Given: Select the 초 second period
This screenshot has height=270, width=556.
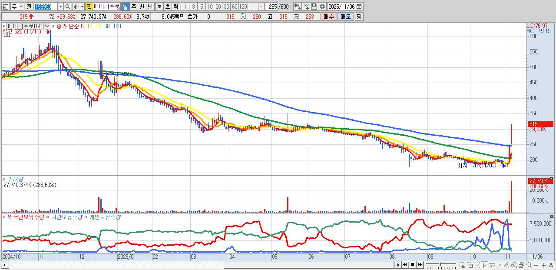Looking at the screenshot, I should [168, 7].
